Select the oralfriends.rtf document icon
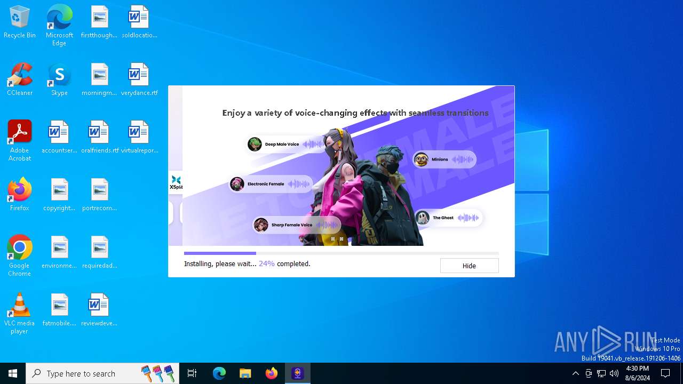Viewport: 683px width, 384px height. (99, 137)
